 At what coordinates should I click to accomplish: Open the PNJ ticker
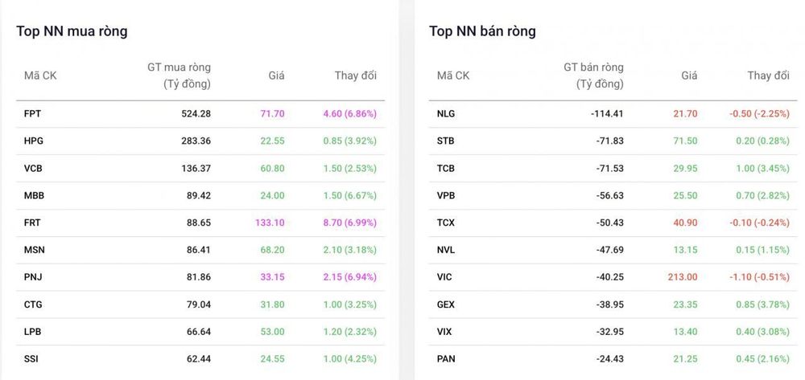click(x=33, y=277)
